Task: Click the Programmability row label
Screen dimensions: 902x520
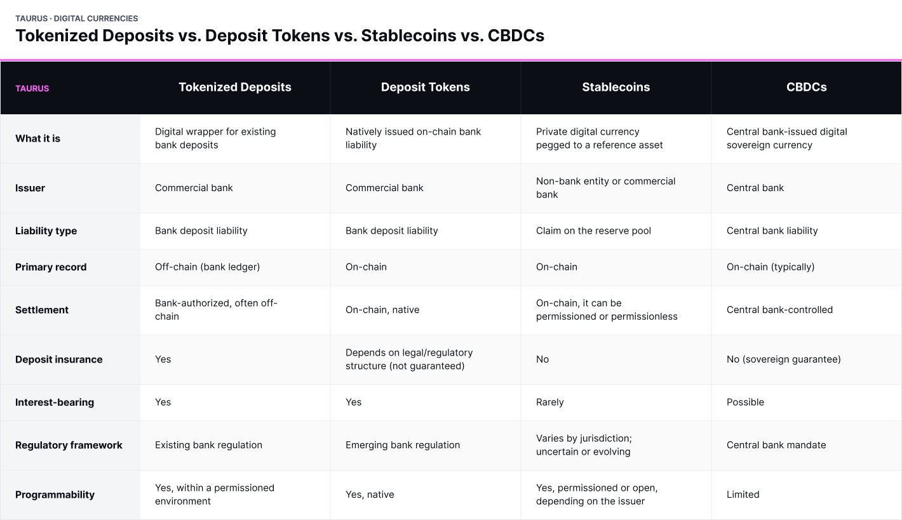Action: pos(55,495)
